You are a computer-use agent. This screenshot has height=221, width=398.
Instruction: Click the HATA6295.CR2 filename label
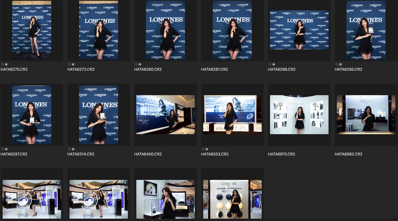tap(348, 69)
